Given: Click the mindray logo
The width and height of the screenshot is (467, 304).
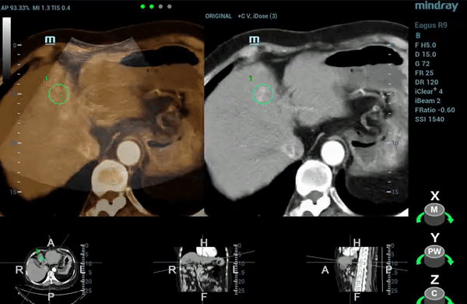Looking at the screenshot, I should click(437, 6).
